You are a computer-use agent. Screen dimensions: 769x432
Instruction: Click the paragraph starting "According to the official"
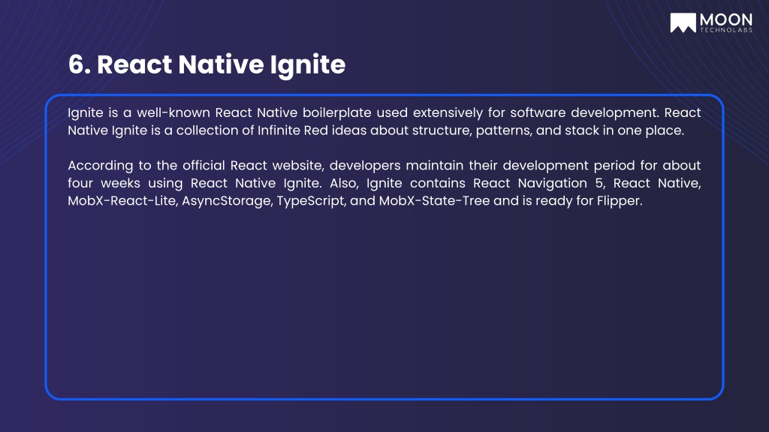(384, 183)
